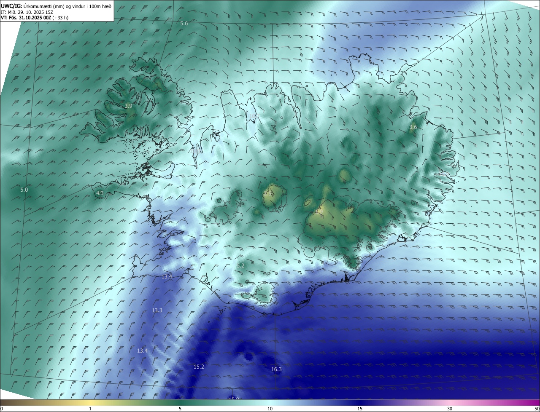Click the '50' tick on the colour scale

pos(537,409)
